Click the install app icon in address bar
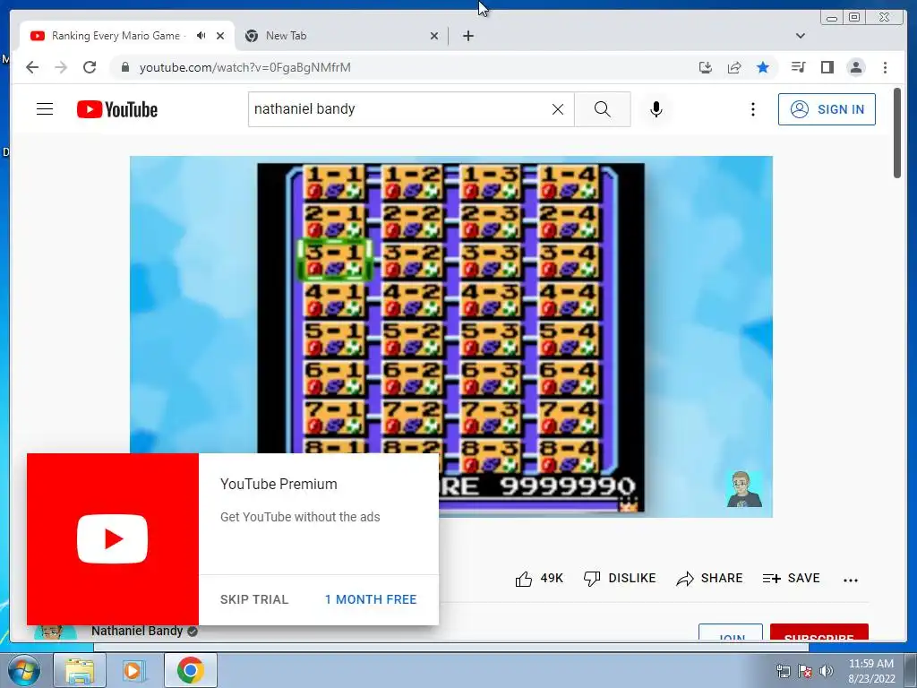 tap(706, 67)
